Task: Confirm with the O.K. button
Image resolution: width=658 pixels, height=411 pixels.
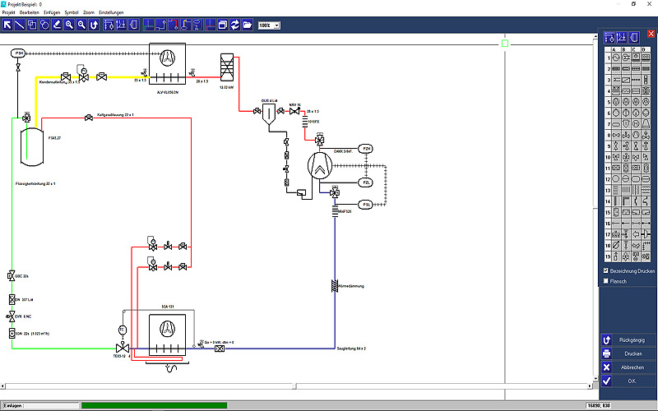Action: [x=628, y=381]
